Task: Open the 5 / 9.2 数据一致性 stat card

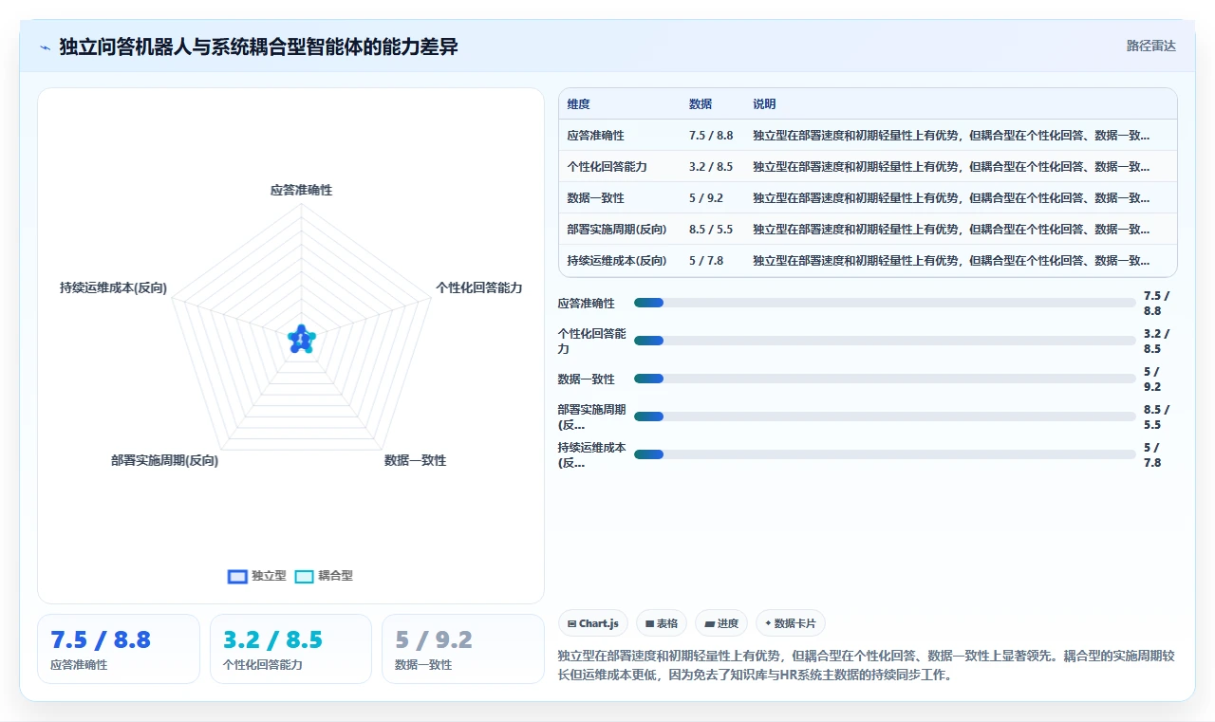Action: [462, 649]
